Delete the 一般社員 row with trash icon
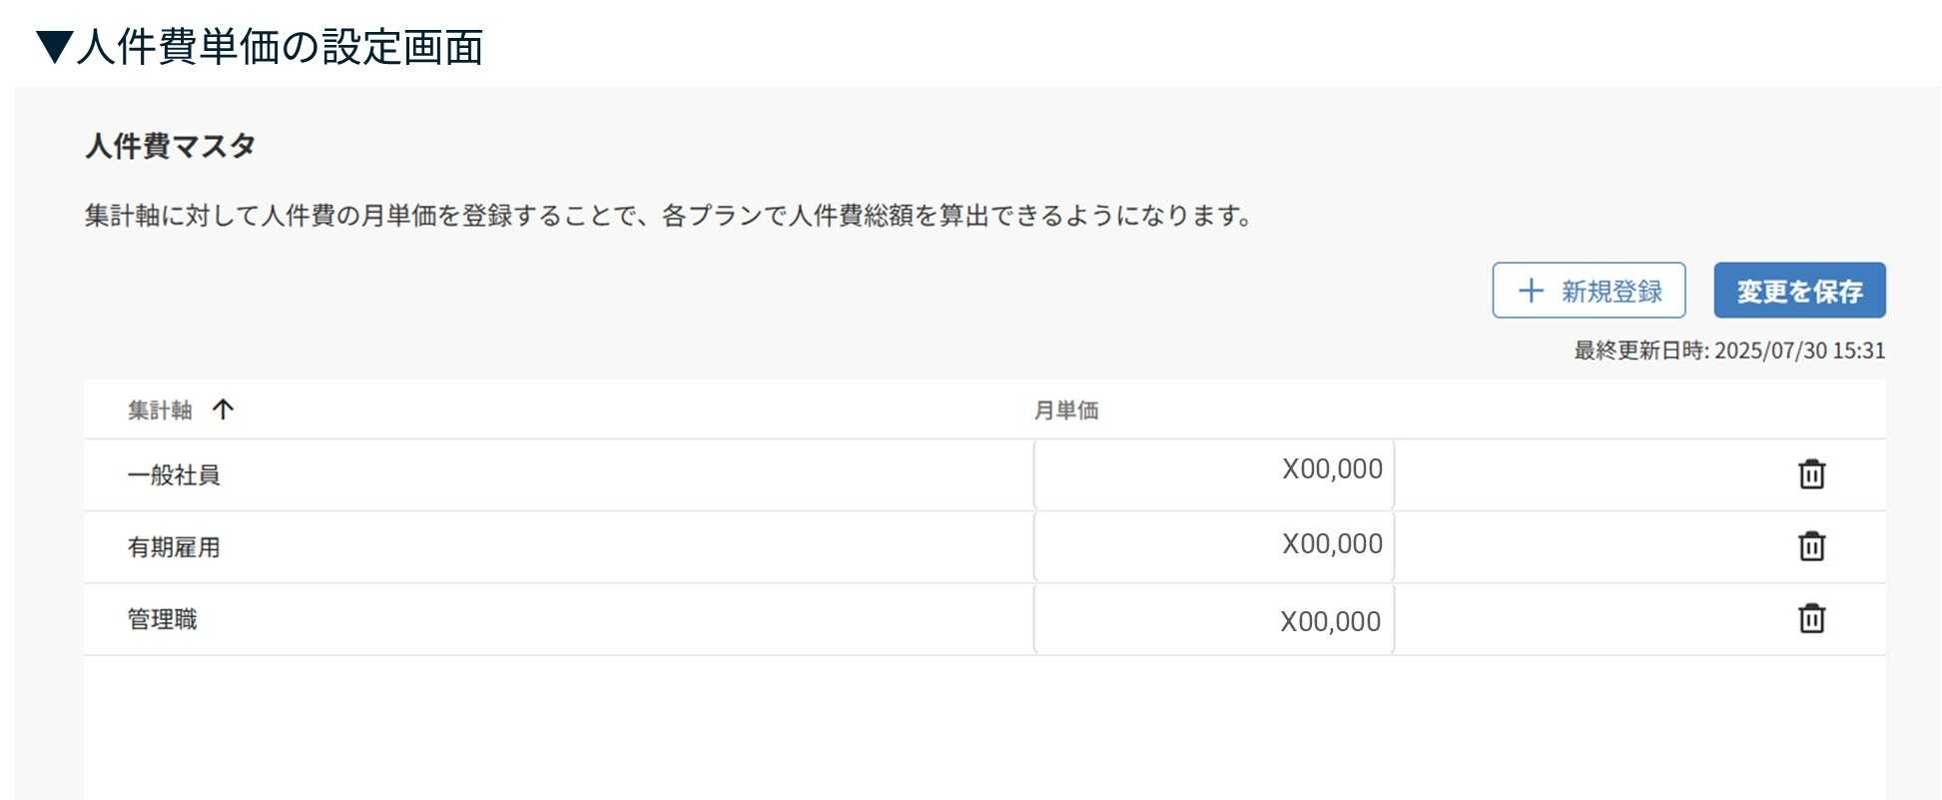This screenshot has width=1942, height=800. tap(1811, 474)
